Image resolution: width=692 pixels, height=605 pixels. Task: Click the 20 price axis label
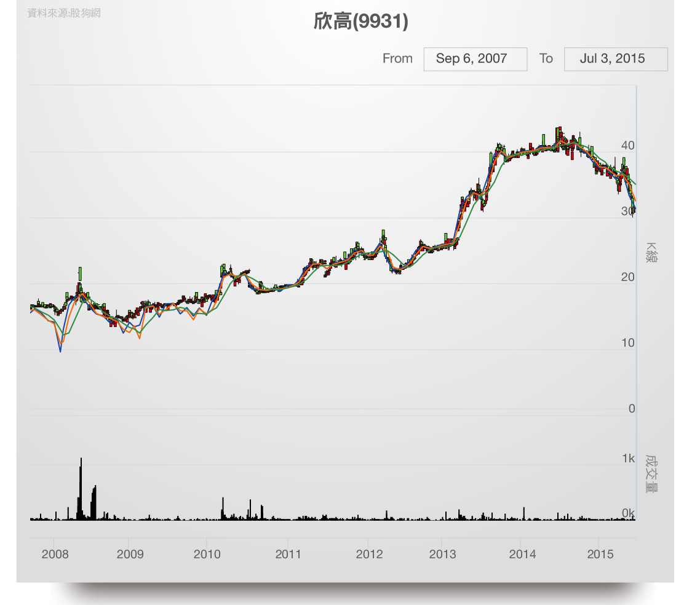[627, 277]
